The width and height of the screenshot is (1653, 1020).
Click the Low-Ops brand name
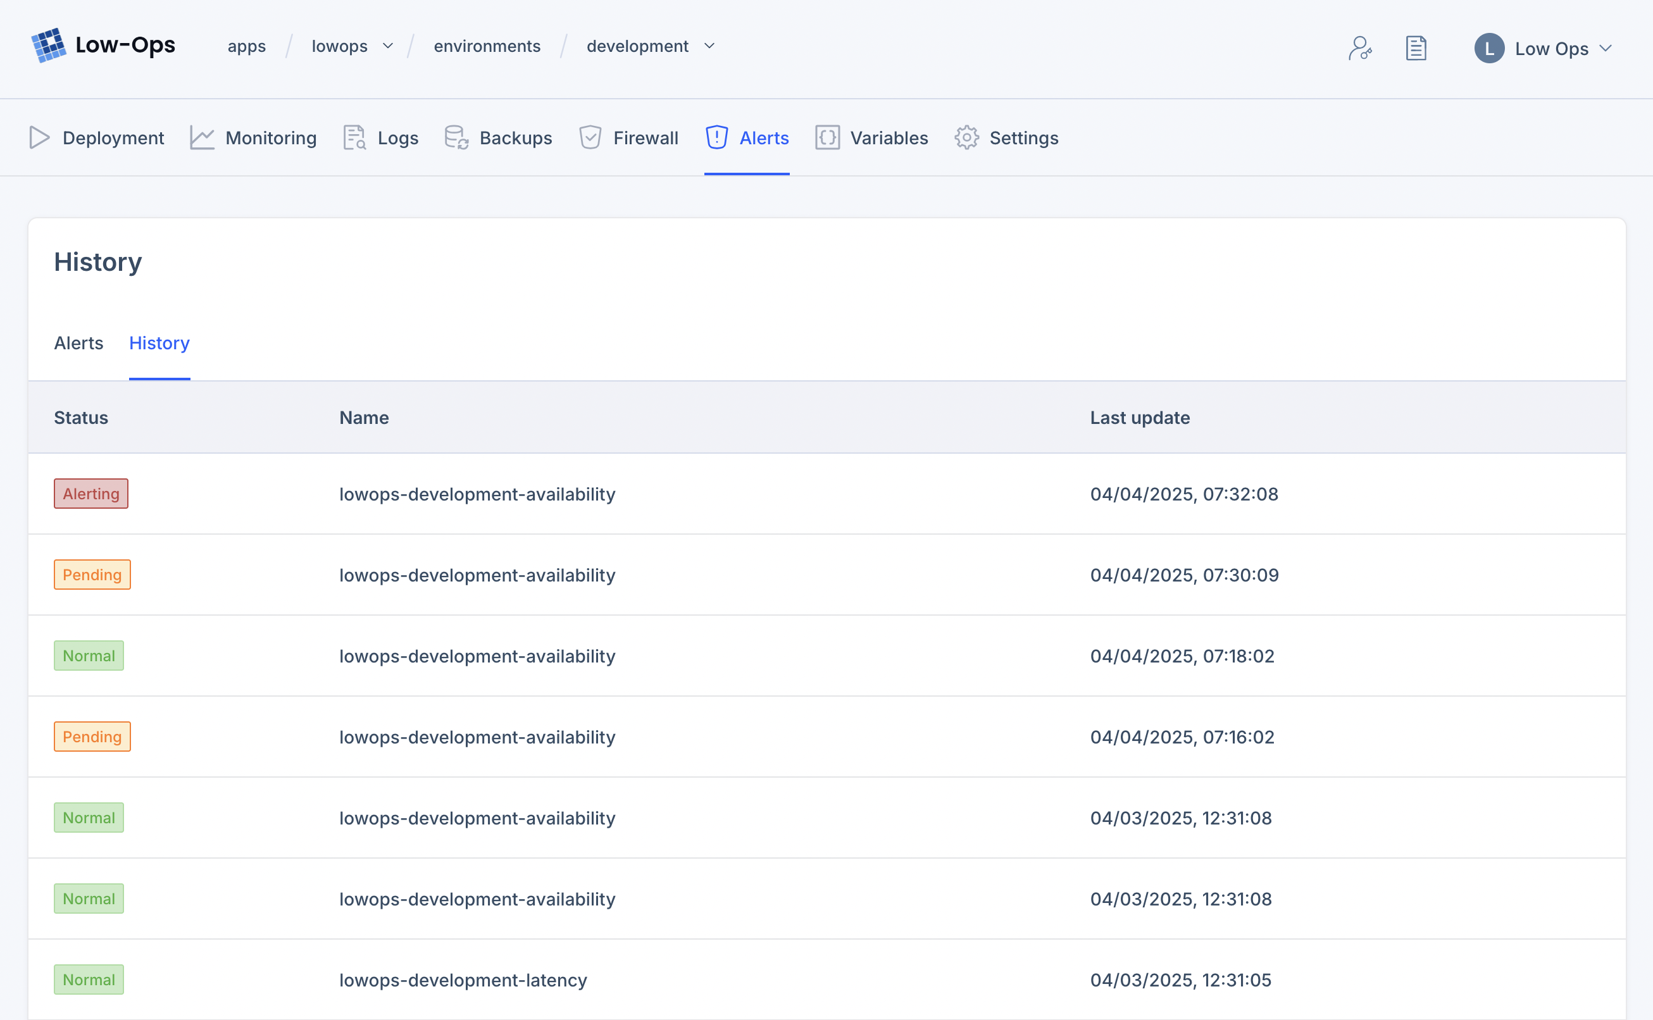click(125, 44)
